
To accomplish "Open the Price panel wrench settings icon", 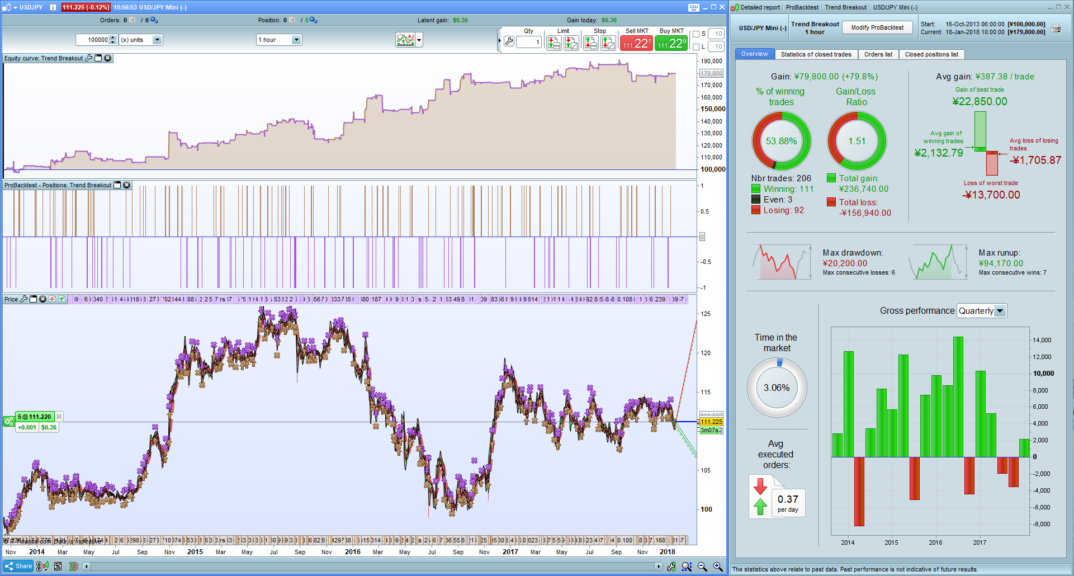I will 24,299.
